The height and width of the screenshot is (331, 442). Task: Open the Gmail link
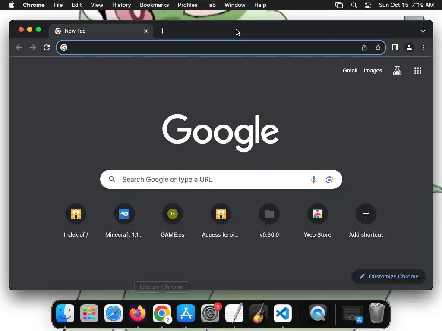(x=350, y=70)
